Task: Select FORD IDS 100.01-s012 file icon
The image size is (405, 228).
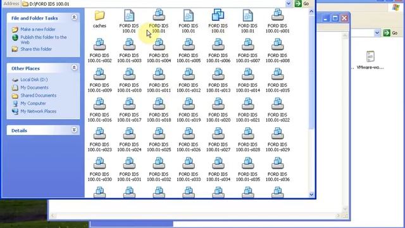Action: [x=189, y=74]
